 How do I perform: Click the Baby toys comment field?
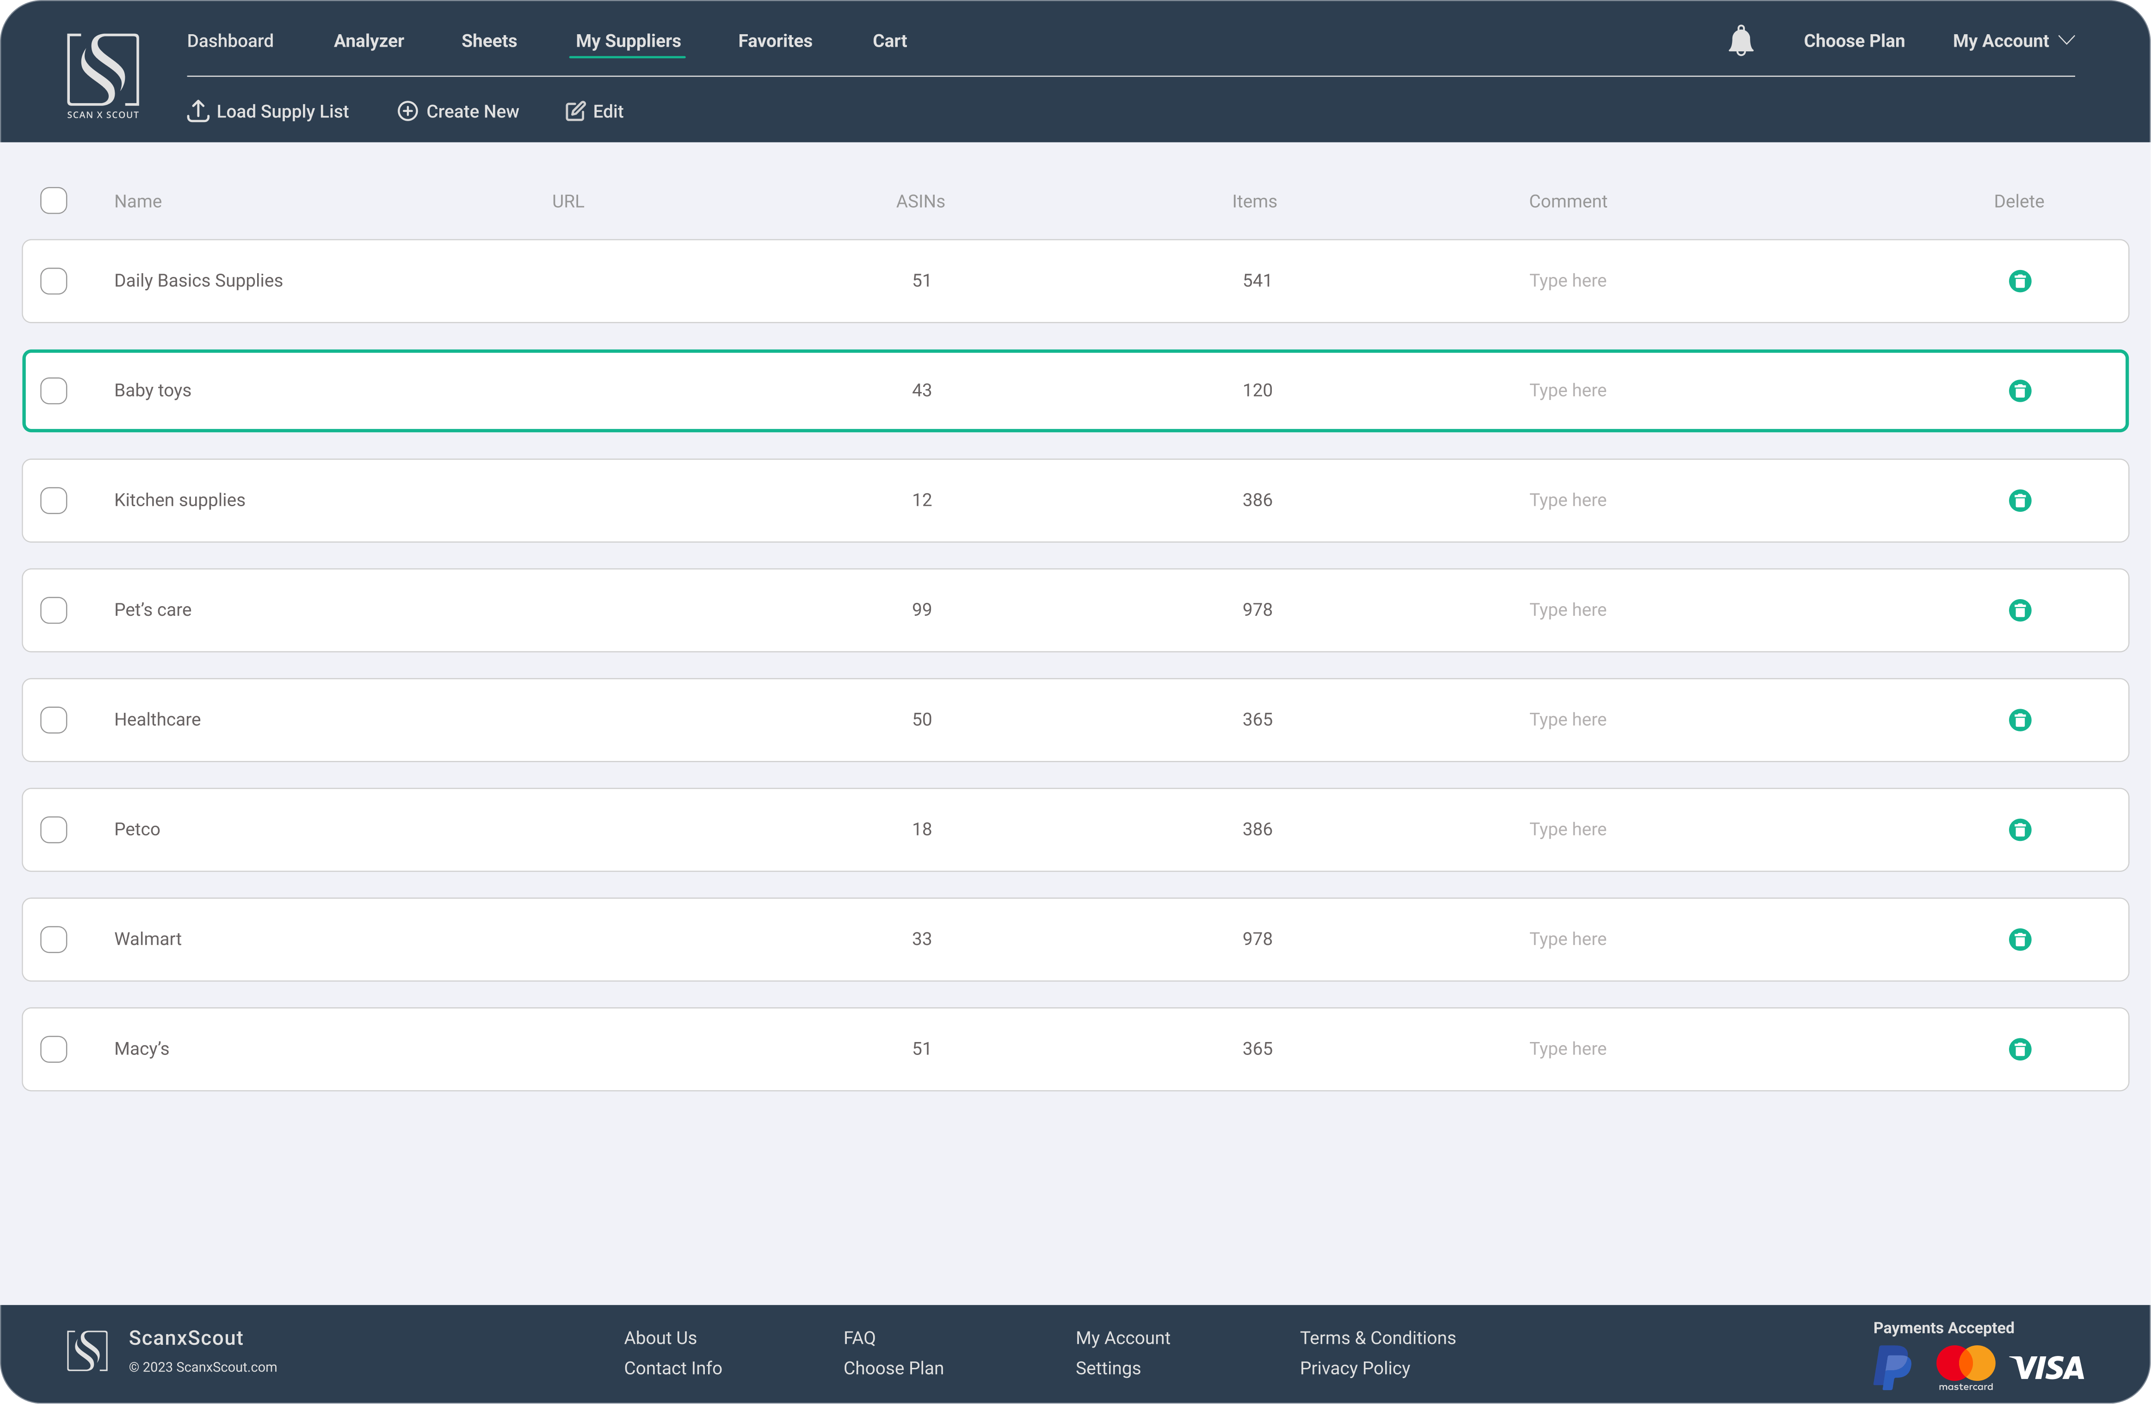(x=1568, y=390)
